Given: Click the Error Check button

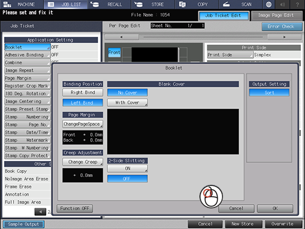Looking at the screenshot, I should pyautogui.click(x=282, y=27).
